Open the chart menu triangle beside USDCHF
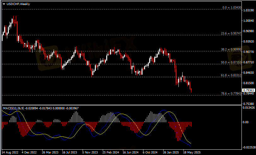This screenshot has height=155, width=256. click(x=4, y=4)
